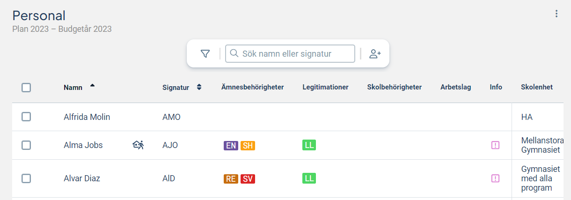571x200 pixels.
Task: Open the Alfrida Molin name link
Action: coord(87,117)
